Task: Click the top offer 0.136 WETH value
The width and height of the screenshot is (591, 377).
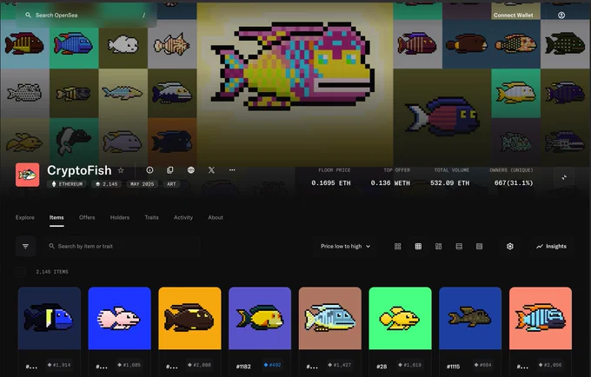Action: [390, 183]
